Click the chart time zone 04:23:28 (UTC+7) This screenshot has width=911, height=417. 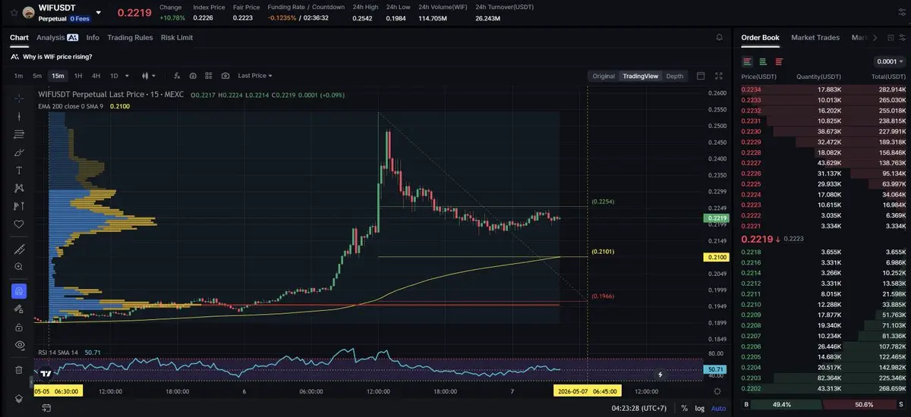tap(640, 408)
